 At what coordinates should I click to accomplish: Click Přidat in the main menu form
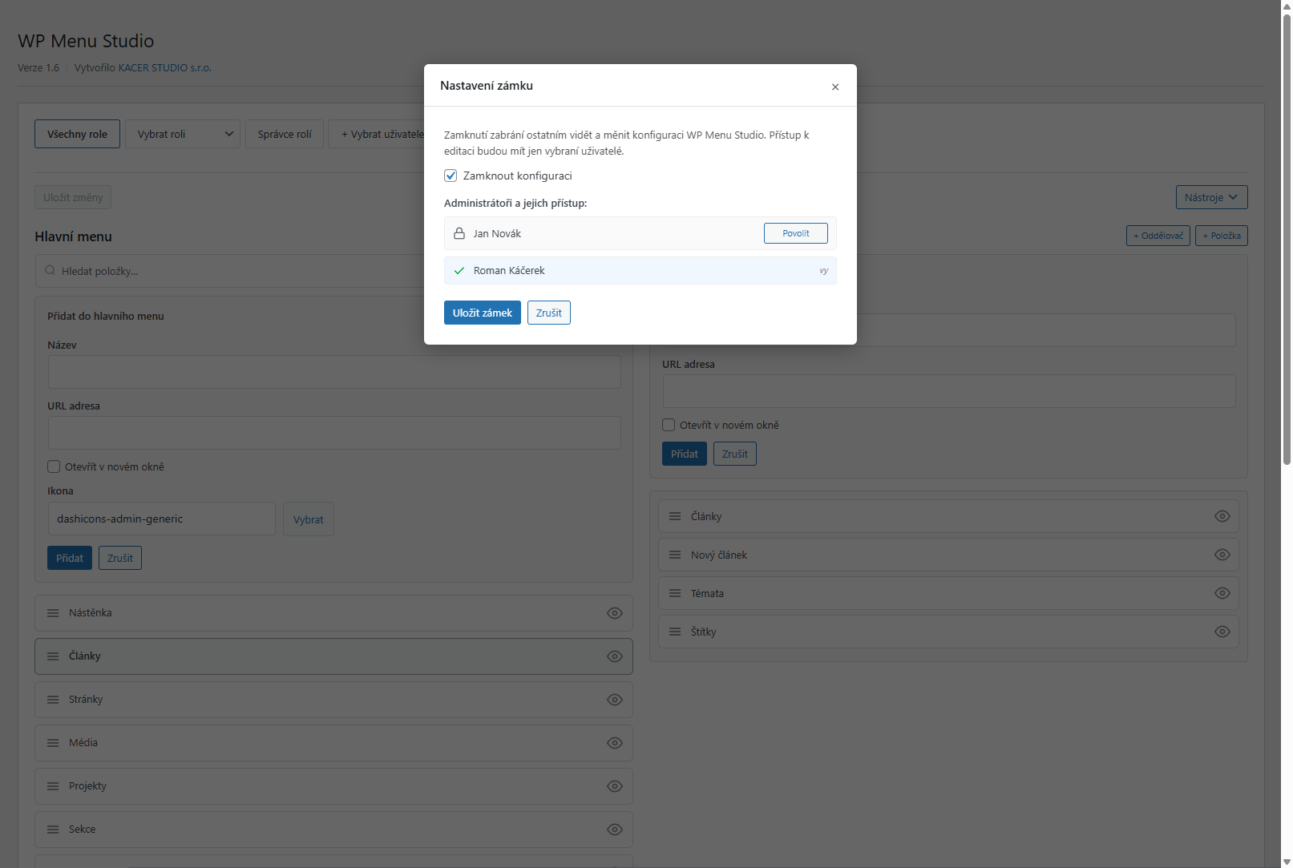[x=70, y=558]
